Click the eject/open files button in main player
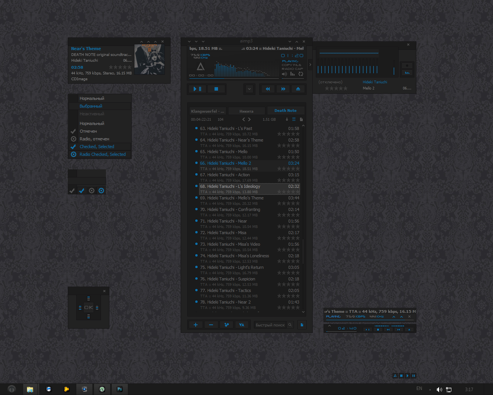Image resolution: width=493 pixels, height=395 pixels. point(298,89)
